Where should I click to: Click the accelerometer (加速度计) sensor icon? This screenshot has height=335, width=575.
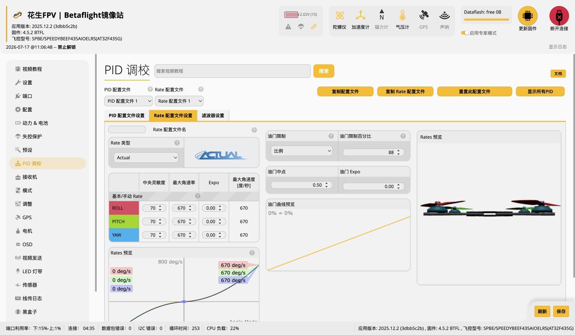360,15
